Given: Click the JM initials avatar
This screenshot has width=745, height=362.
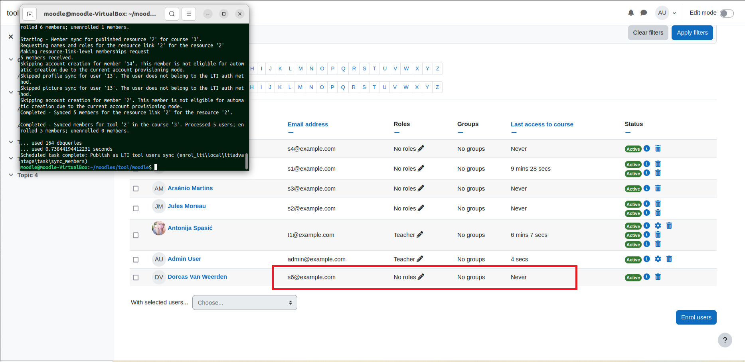Looking at the screenshot, I should click(159, 207).
